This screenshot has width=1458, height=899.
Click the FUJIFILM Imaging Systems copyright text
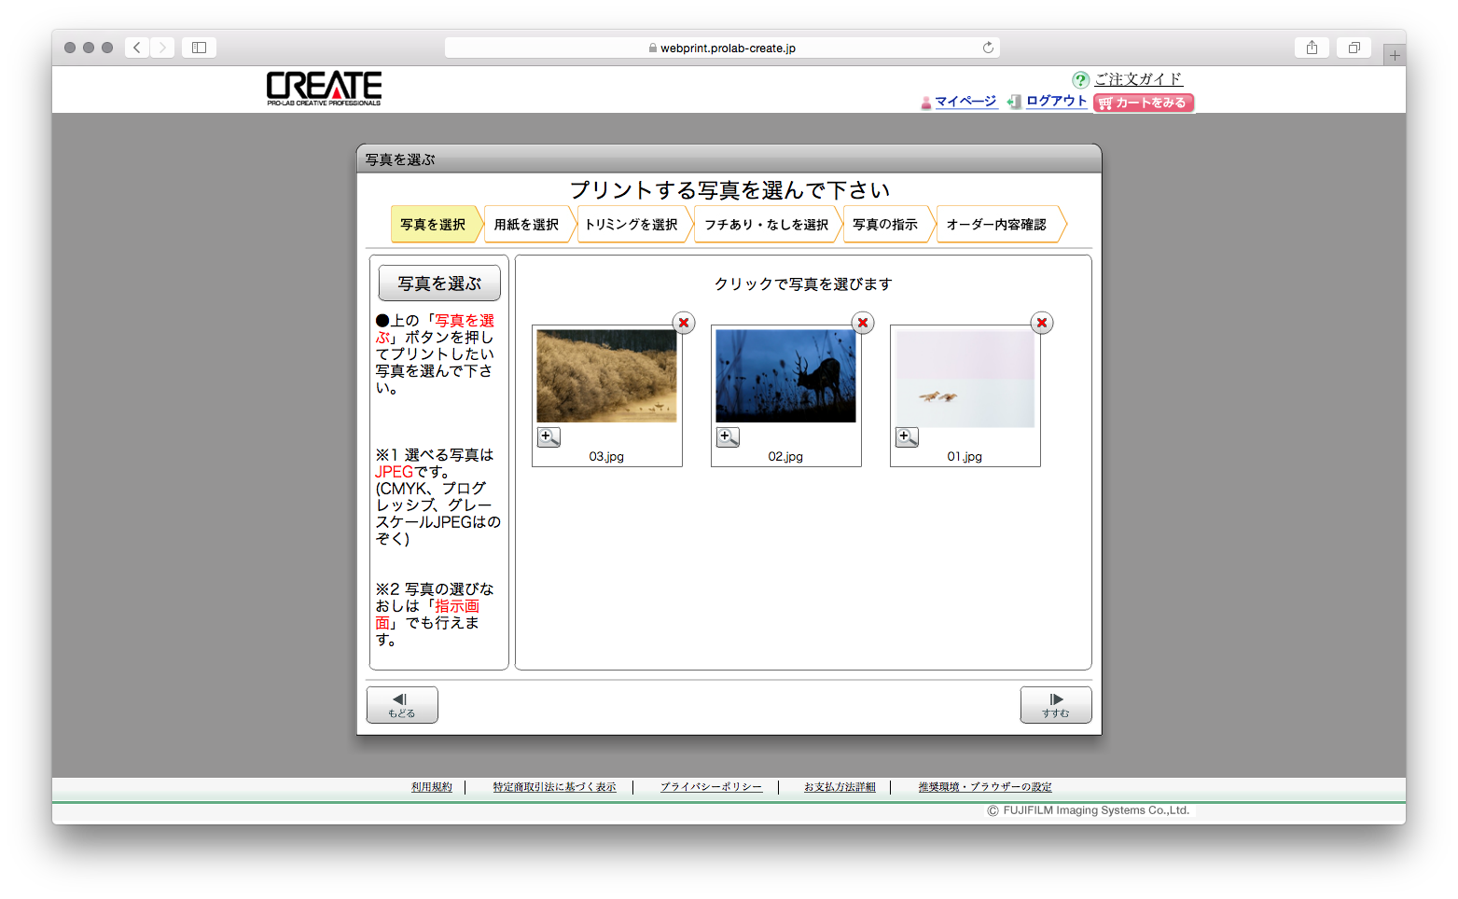(1089, 810)
